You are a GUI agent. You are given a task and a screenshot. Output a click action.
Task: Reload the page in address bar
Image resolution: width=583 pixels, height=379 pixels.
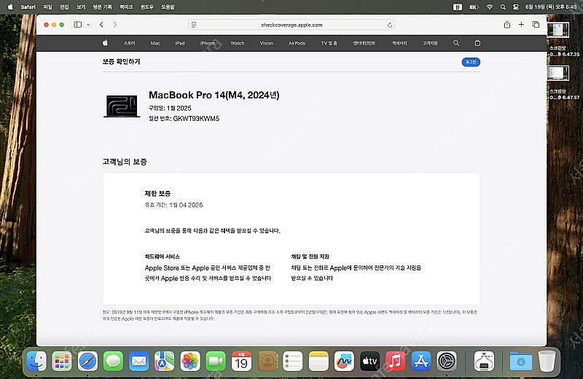click(390, 25)
